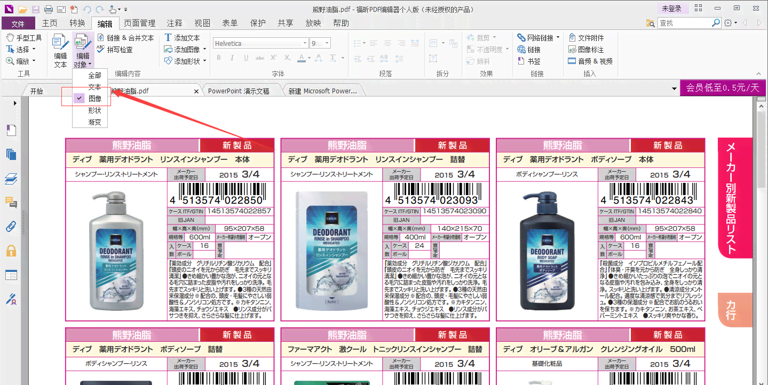Click the 链接 link tool with globe icon
768x385 pixels.
[529, 50]
